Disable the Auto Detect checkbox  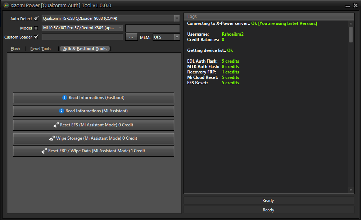(x=36, y=18)
